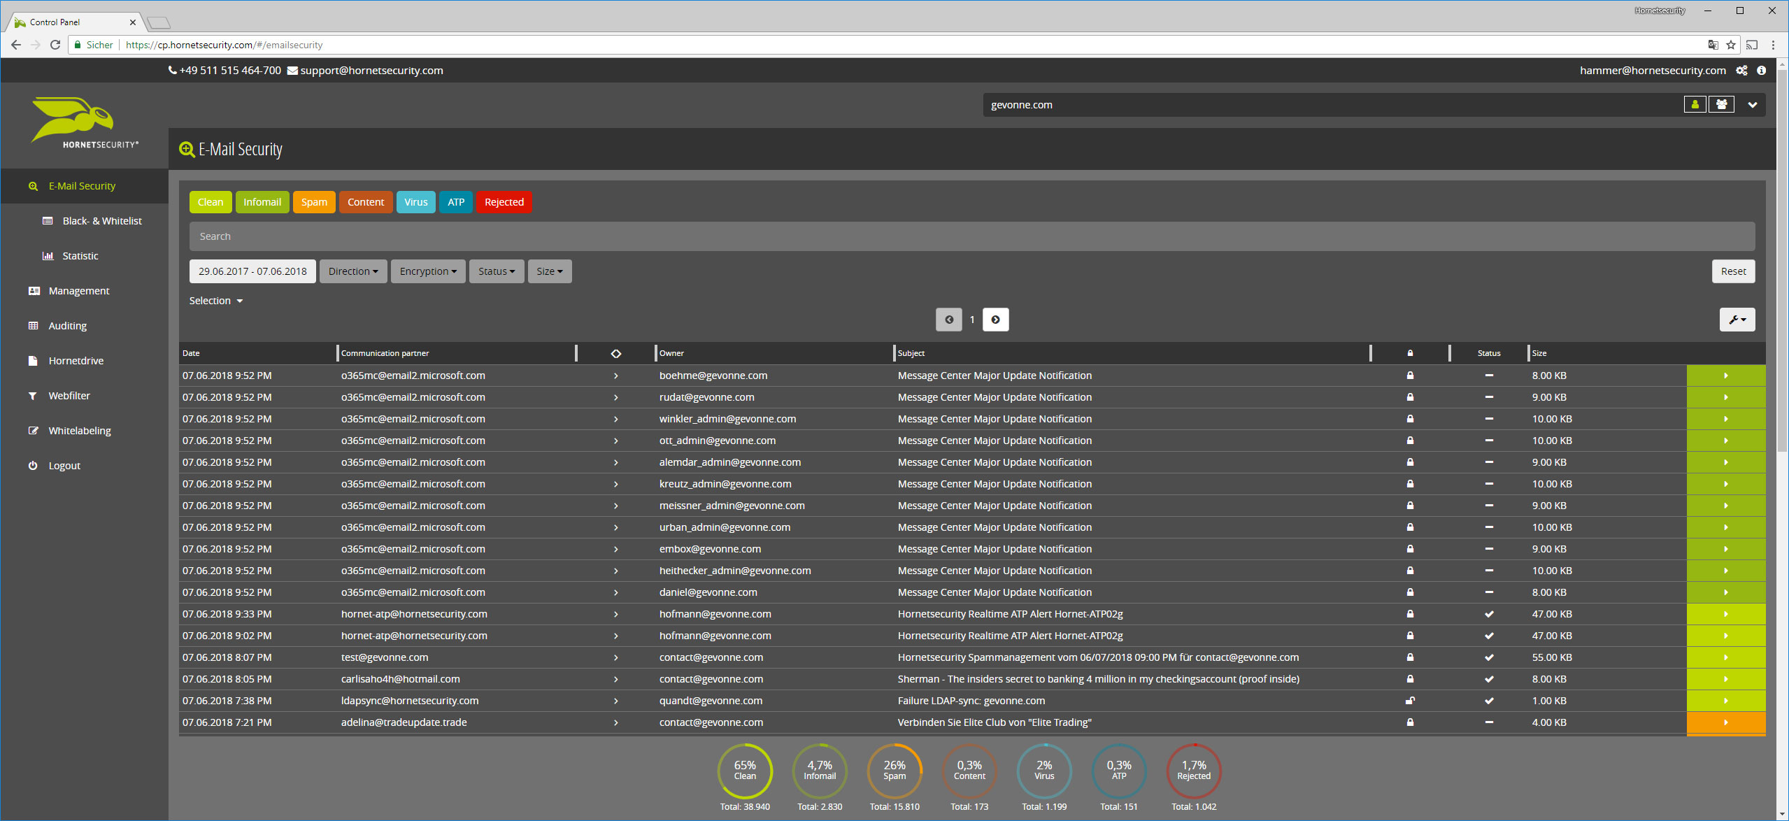
Task: Toggle the Spam filter
Action: (314, 202)
